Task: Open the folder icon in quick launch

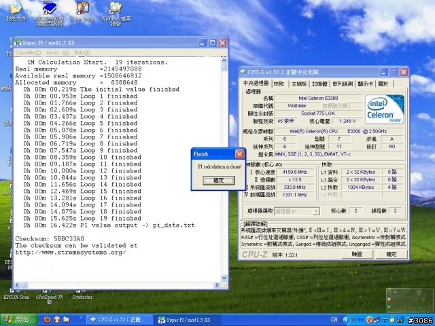Action: pyautogui.click(x=67, y=320)
